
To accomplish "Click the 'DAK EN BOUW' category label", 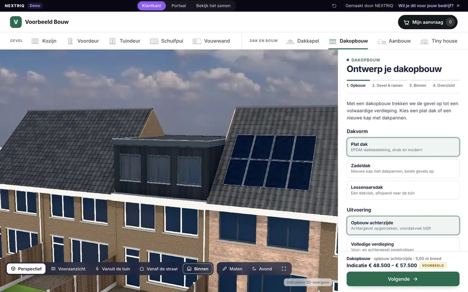I will pyautogui.click(x=263, y=41).
